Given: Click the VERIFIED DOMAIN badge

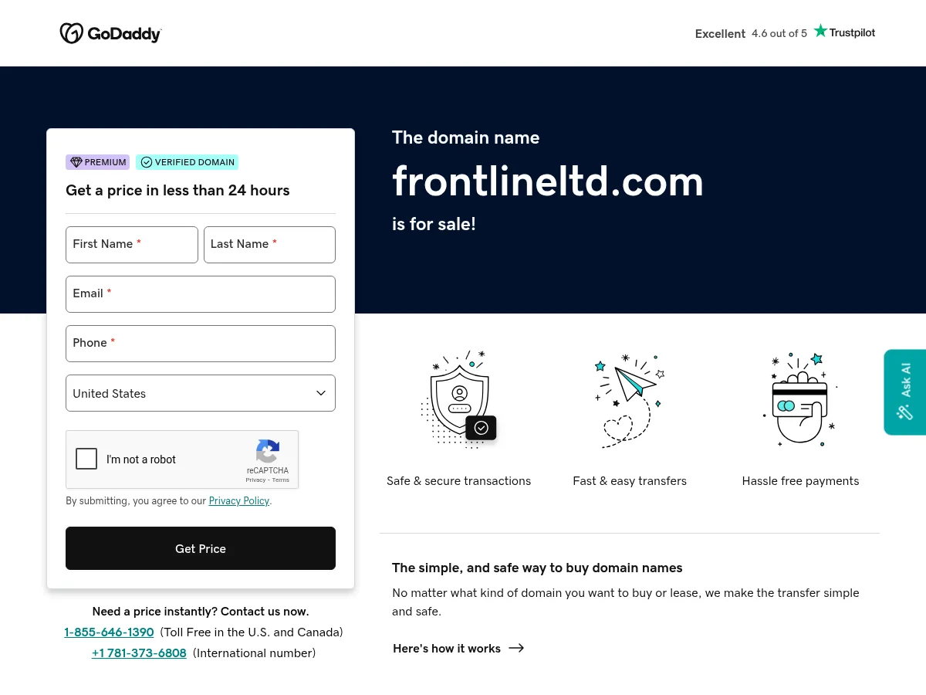Looking at the screenshot, I should pos(188,162).
